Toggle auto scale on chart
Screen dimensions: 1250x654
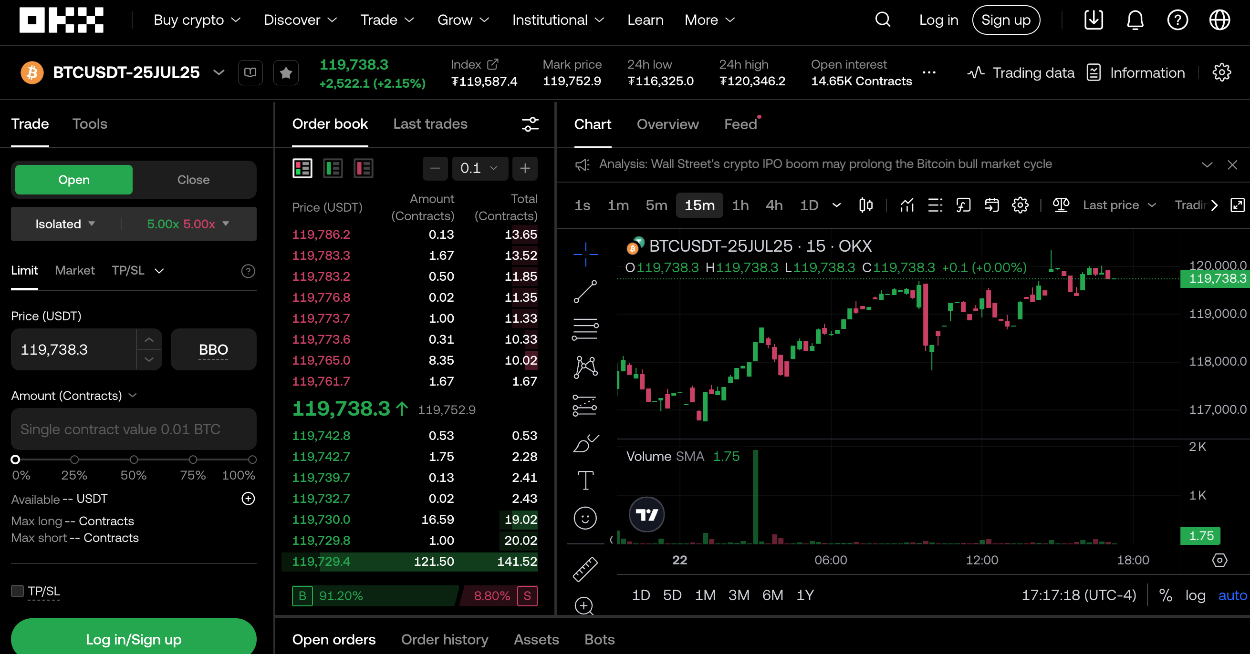pos(1232,595)
